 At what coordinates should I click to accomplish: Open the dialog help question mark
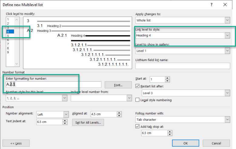pos(211,5)
